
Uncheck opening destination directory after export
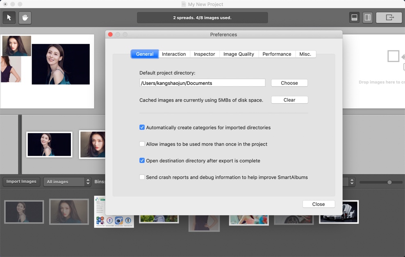tap(142, 161)
